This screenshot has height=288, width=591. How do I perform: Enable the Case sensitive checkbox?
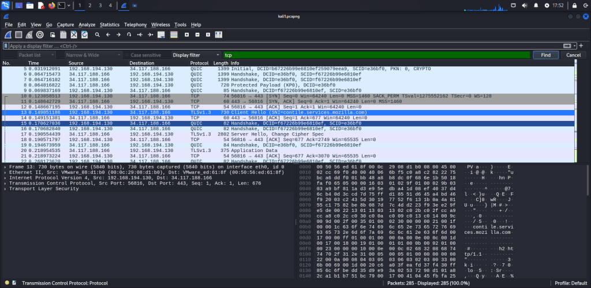point(126,55)
